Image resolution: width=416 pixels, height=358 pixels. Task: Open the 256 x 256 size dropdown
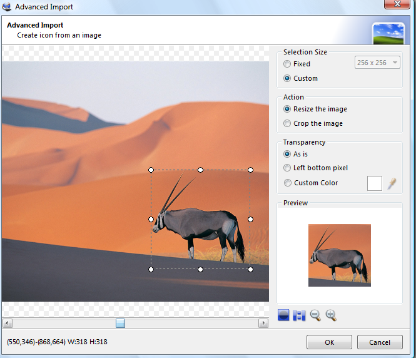[377, 63]
